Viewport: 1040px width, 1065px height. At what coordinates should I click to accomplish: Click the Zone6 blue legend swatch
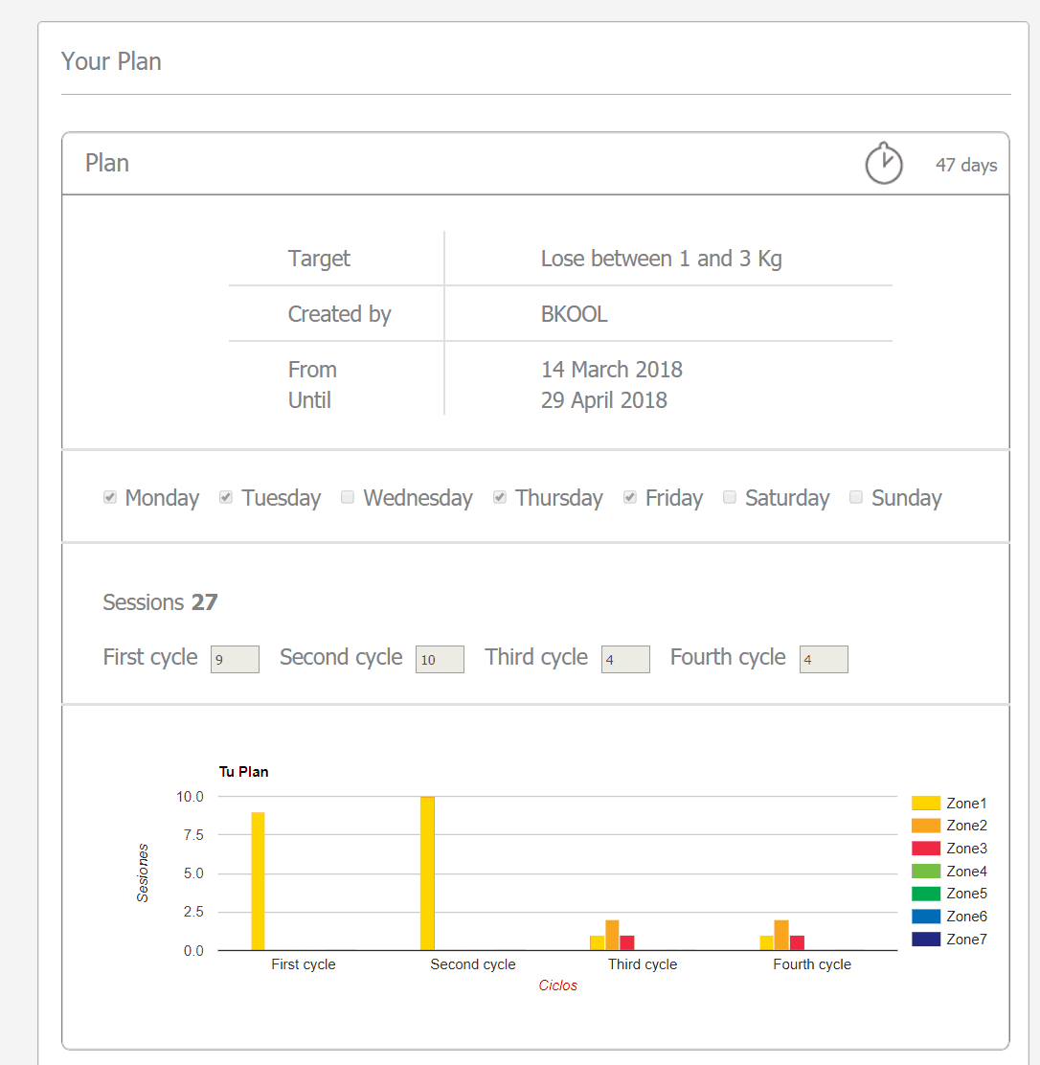tap(926, 917)
